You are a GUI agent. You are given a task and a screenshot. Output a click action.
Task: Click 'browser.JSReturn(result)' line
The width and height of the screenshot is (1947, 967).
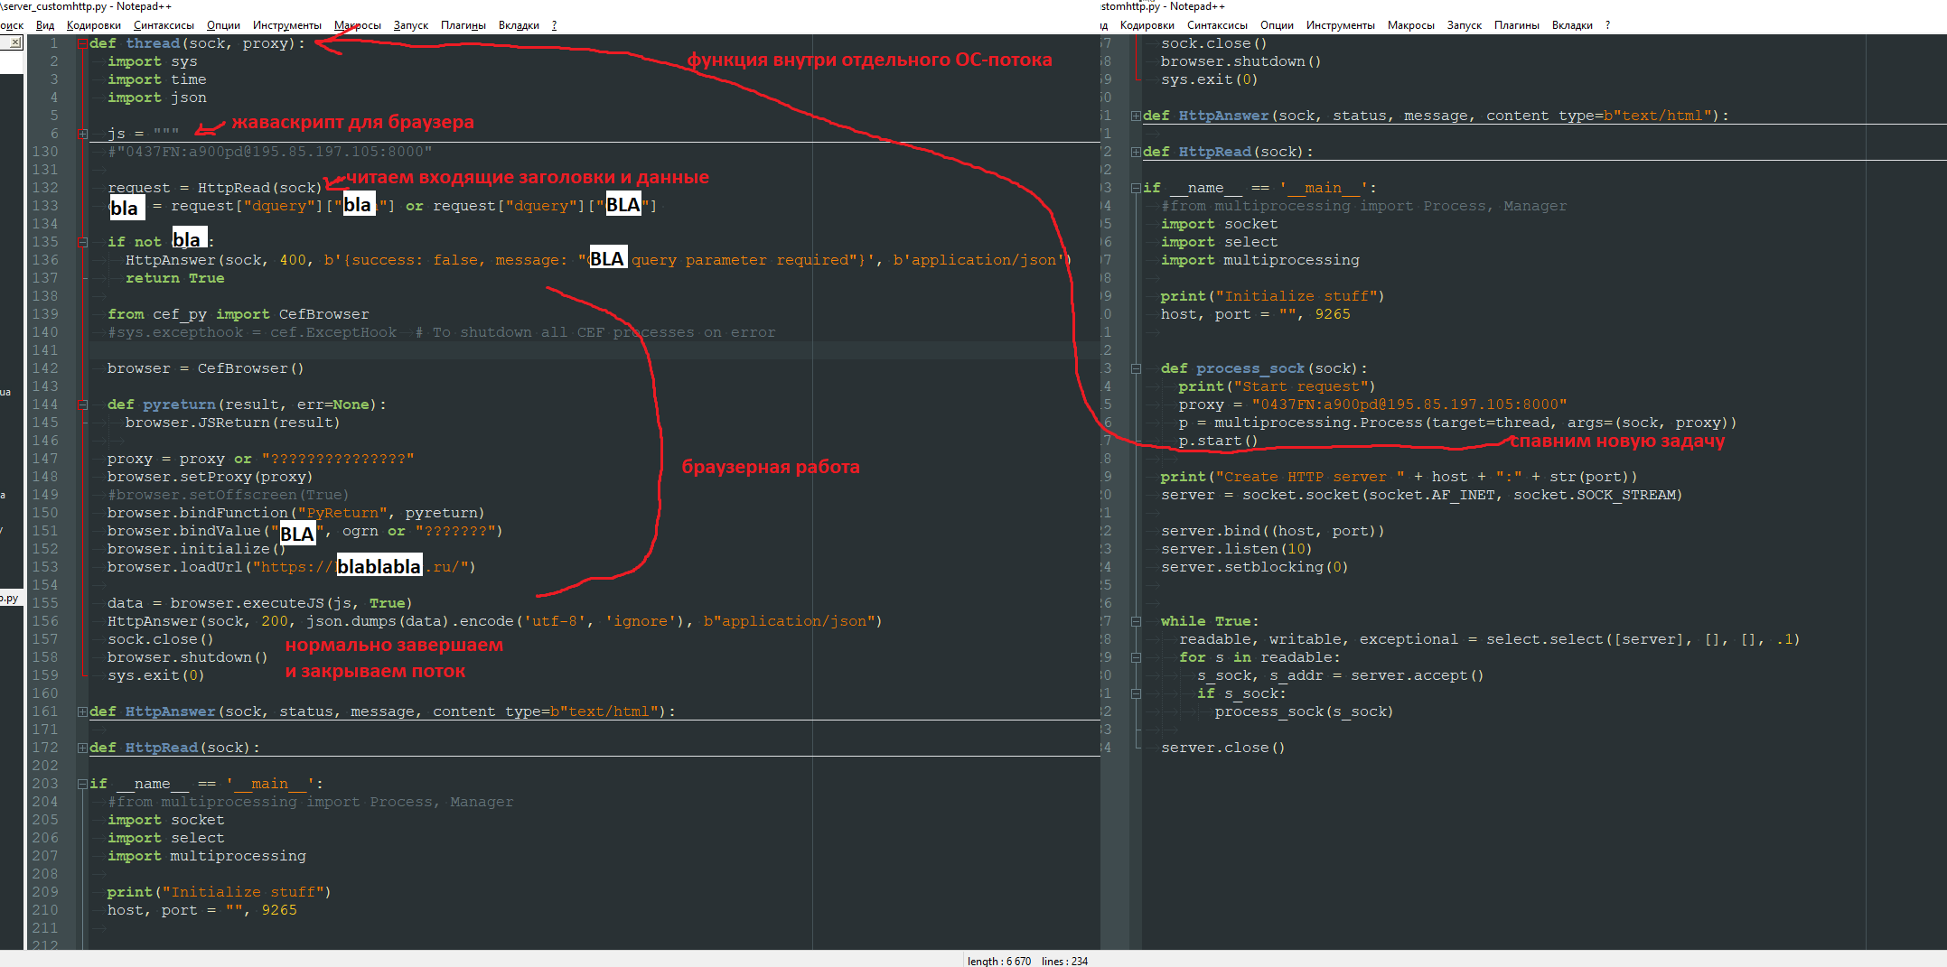(x=233, y=423)
